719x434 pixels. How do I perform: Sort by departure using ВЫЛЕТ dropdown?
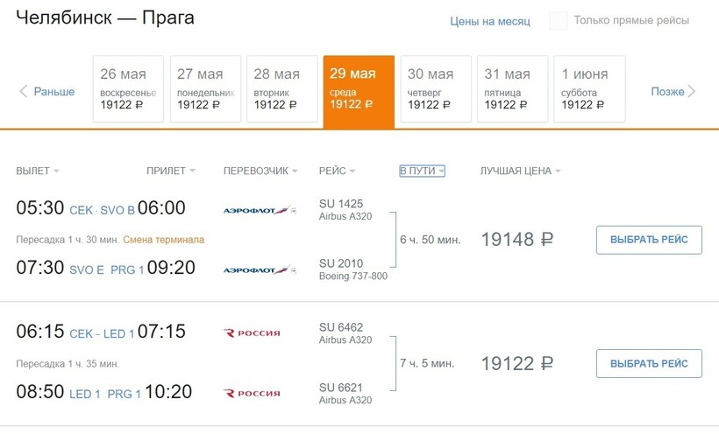pos(38,171)
